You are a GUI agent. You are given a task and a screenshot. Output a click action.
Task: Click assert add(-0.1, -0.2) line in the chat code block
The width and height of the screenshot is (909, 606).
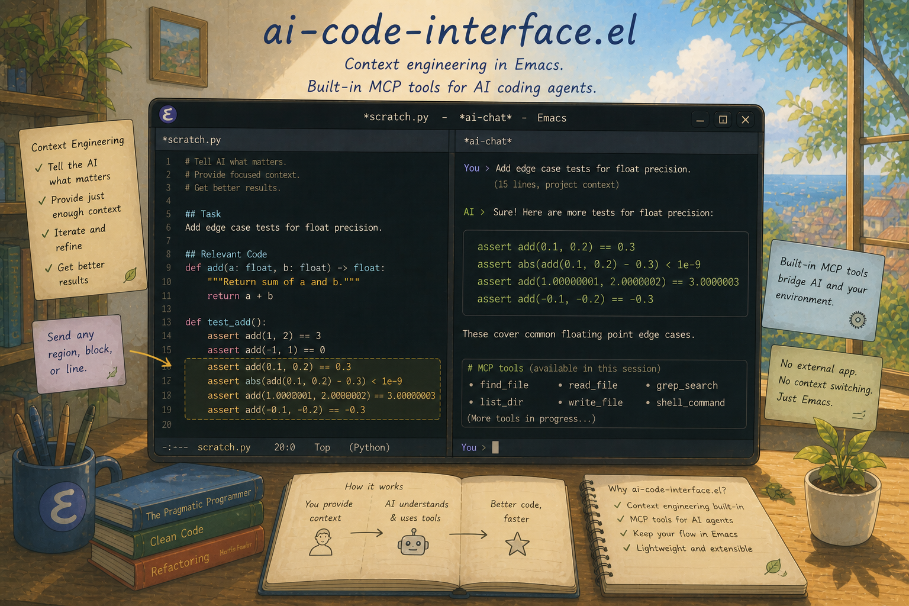click(565, 299)
